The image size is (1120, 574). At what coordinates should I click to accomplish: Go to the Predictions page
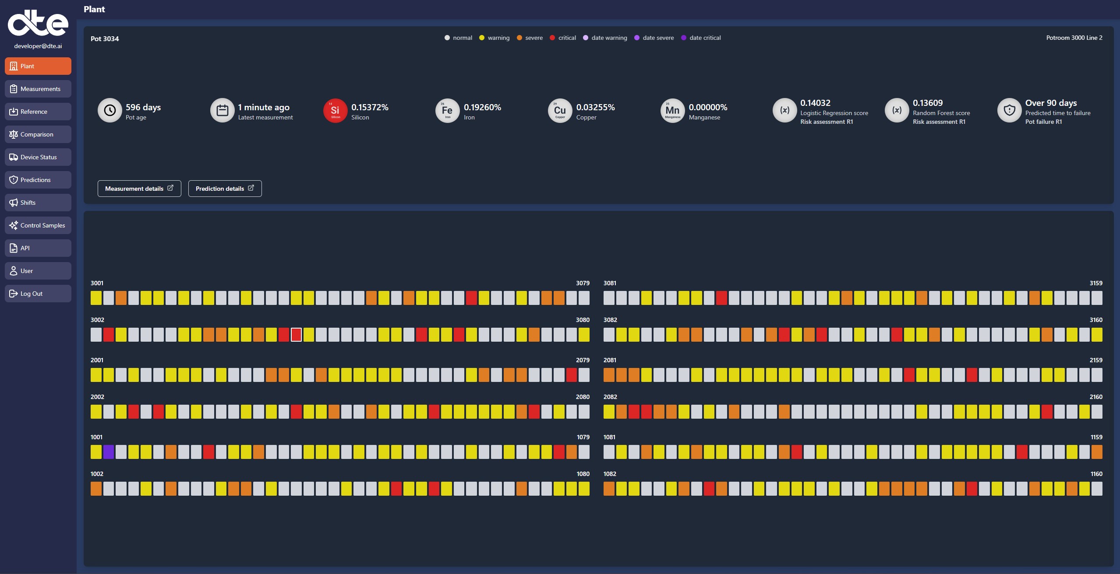(38, 180)
